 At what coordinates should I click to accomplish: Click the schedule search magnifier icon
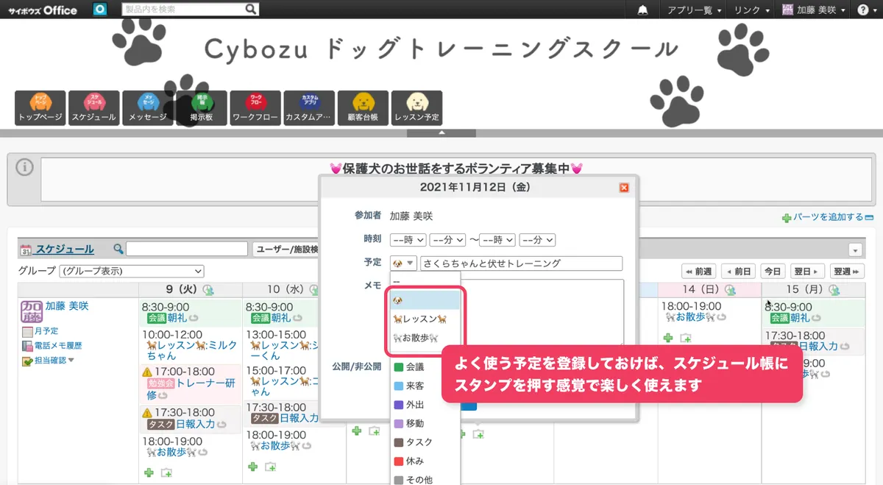(118, 249)
